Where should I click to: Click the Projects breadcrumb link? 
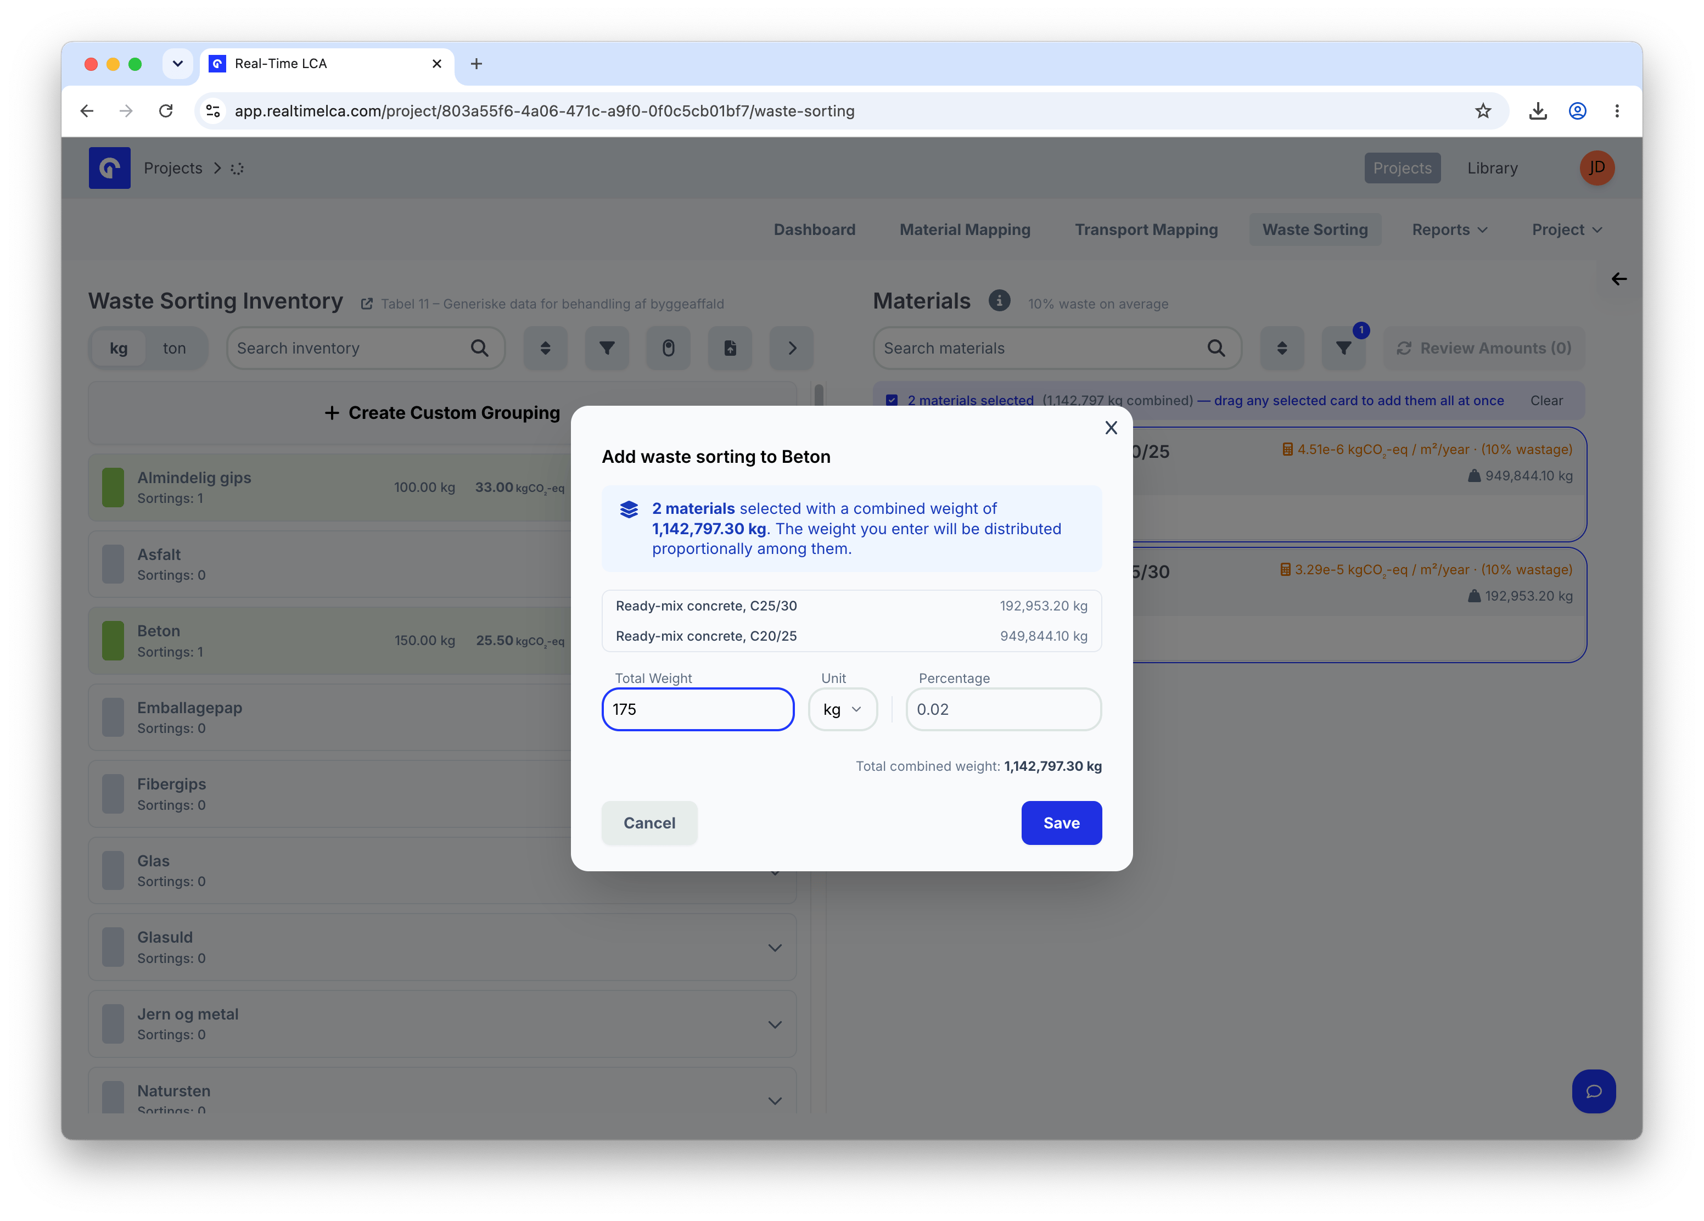pyautogui.click(x=173, y=167)
